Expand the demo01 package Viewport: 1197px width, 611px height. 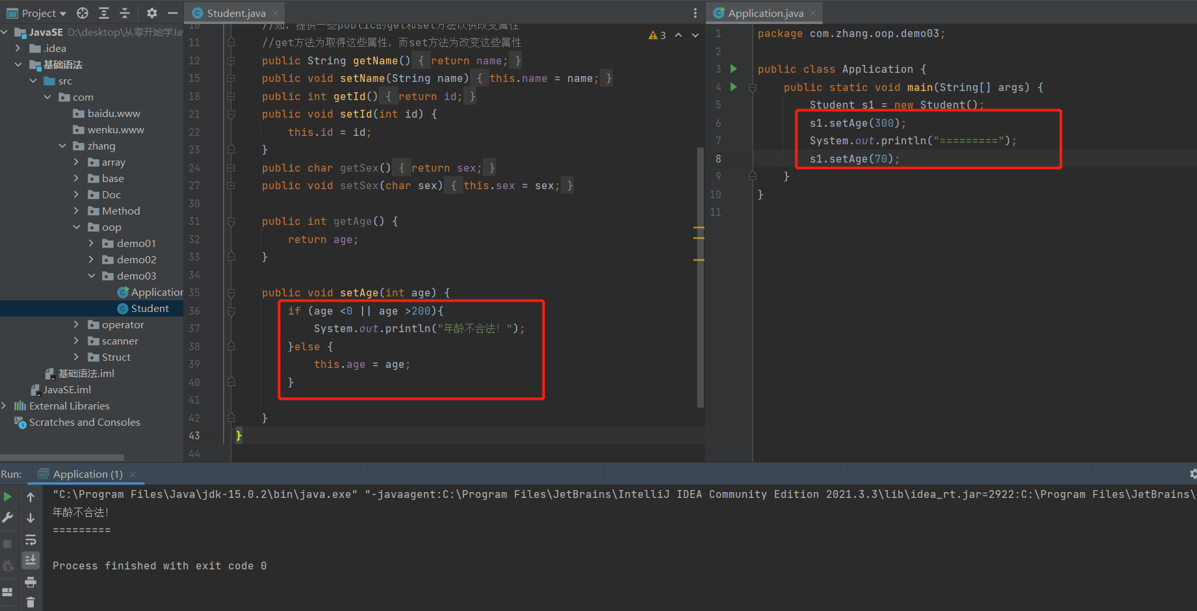click(x=92, y=243)
